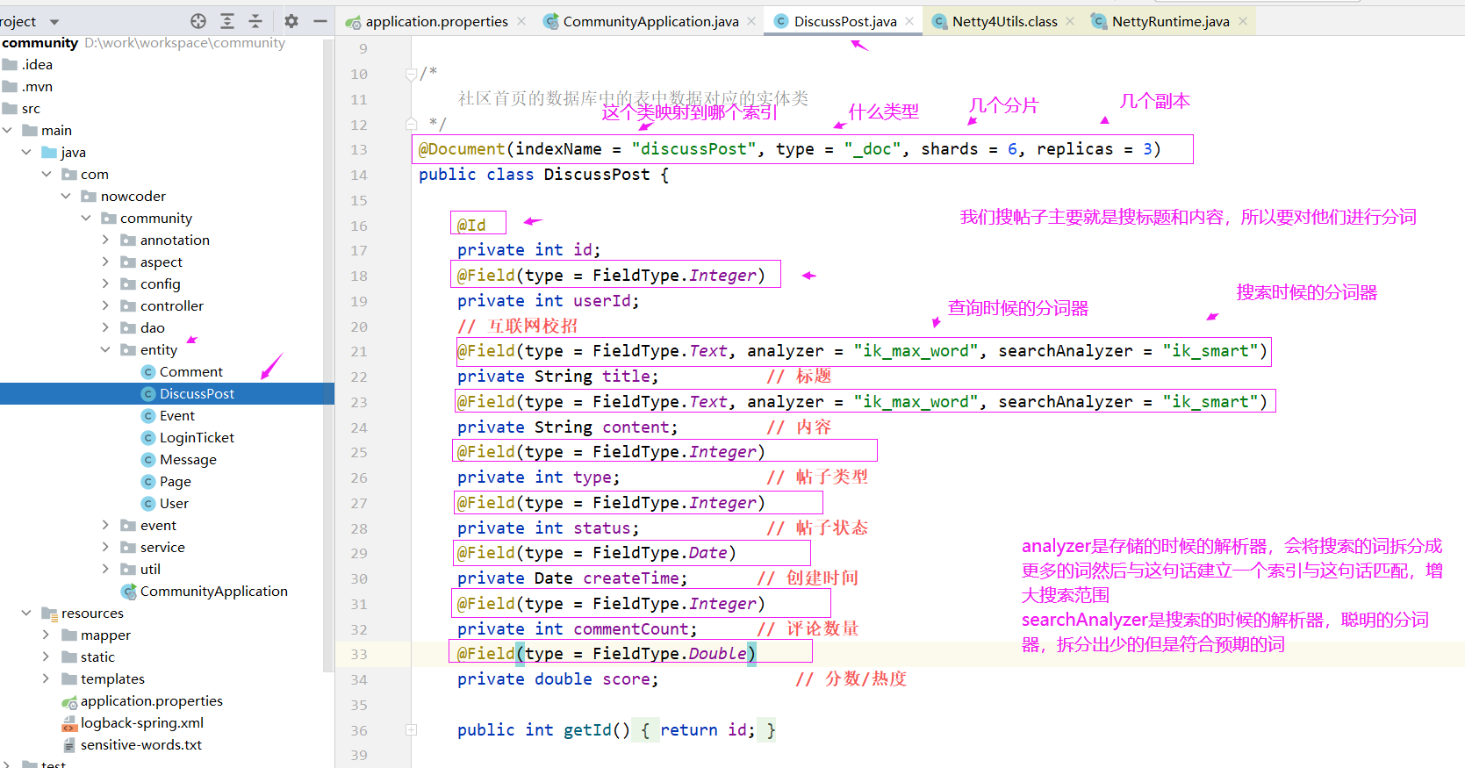Collapse the resources folder

click(26, 613)
